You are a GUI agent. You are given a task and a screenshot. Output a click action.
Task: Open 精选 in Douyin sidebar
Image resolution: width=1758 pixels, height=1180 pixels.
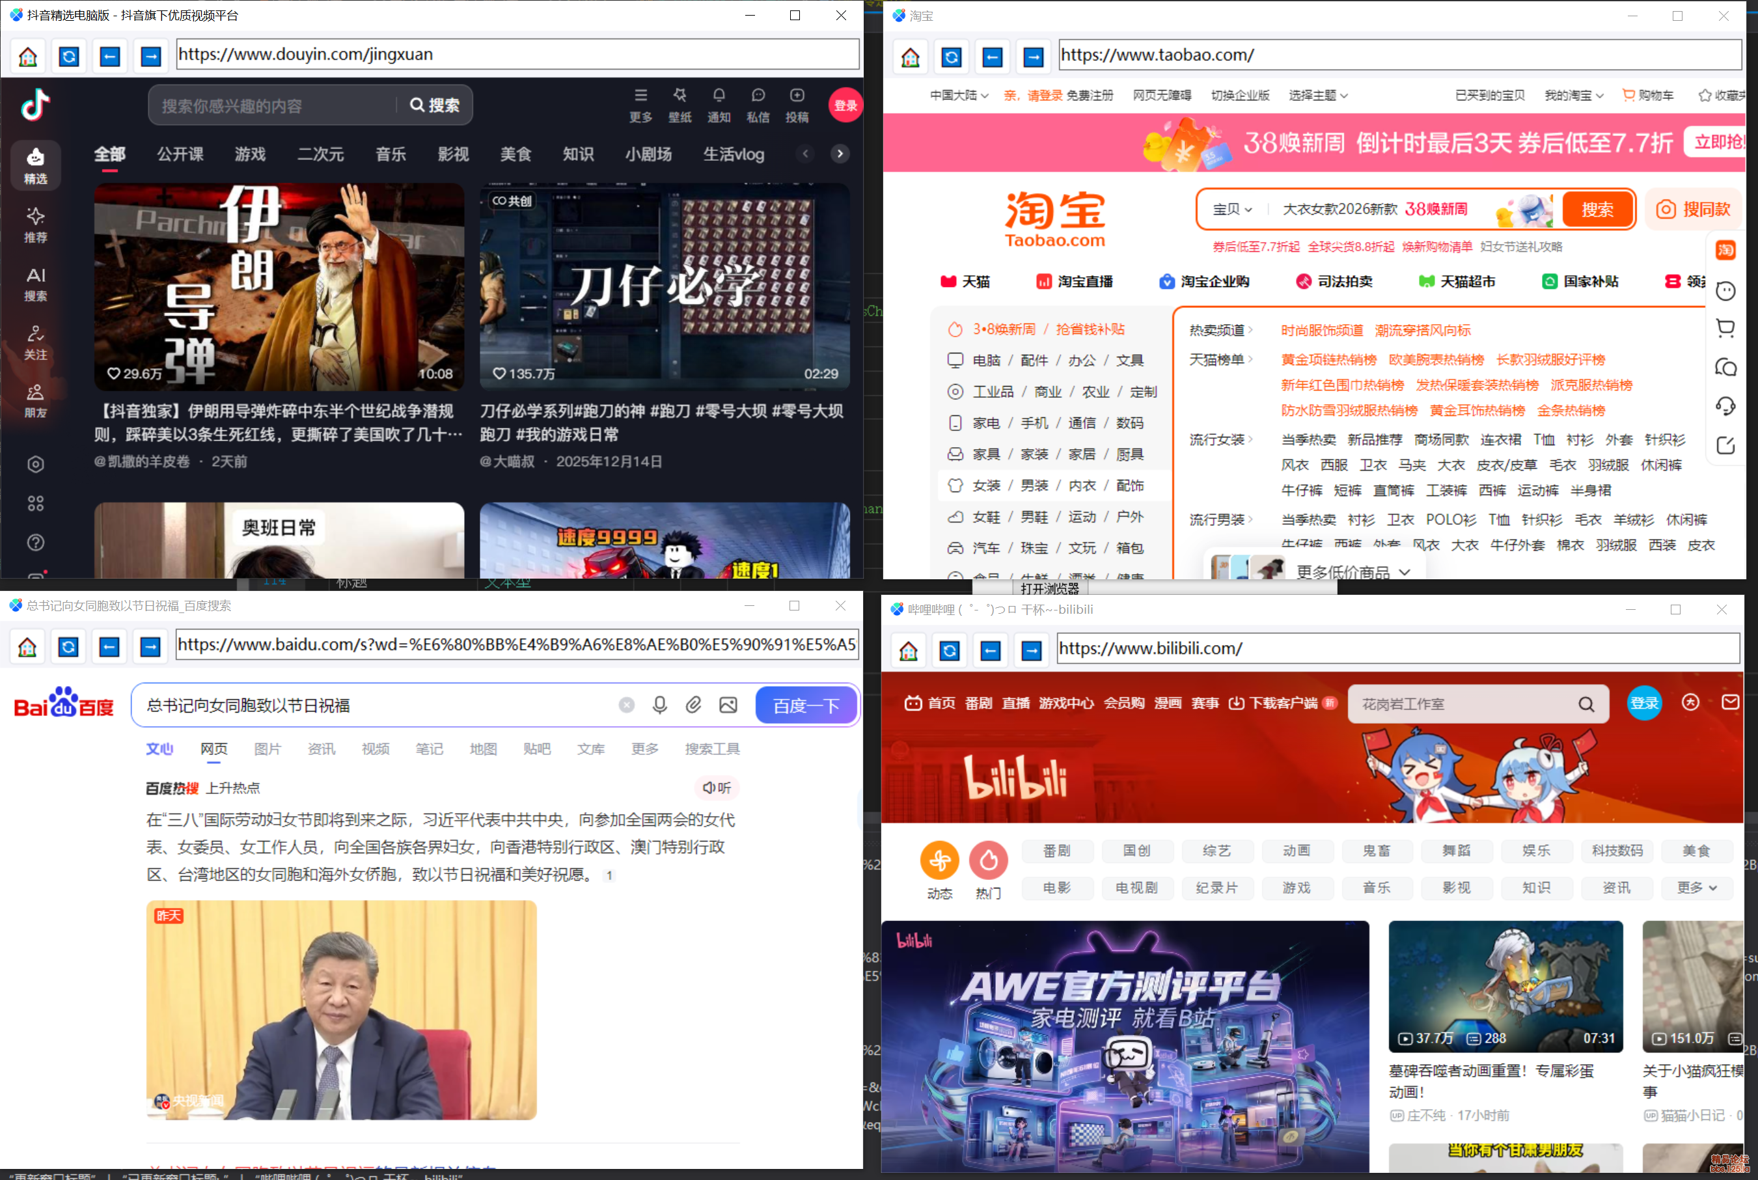(35, 165)
